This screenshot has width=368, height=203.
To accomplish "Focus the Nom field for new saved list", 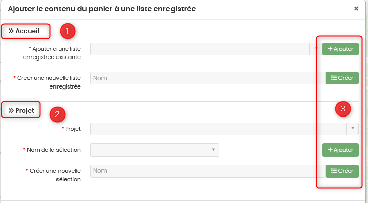I will click(x=208, y=78).
